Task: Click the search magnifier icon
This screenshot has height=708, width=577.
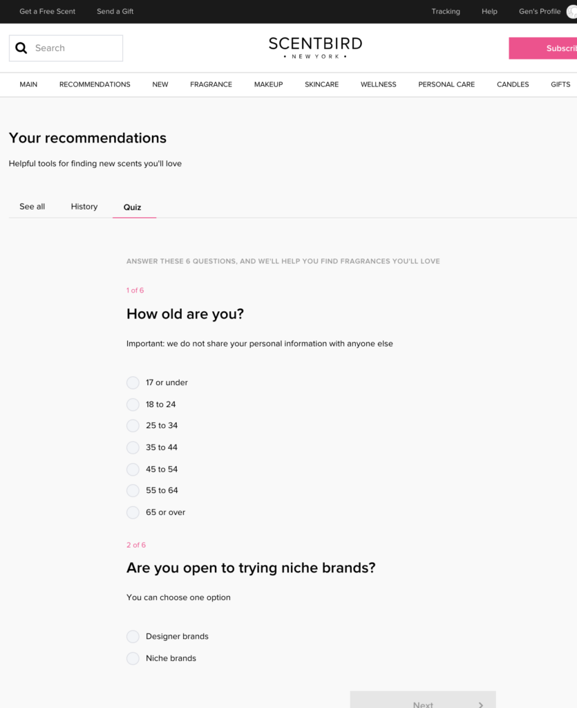Action: pyautogui.click(x=21, y=48)
